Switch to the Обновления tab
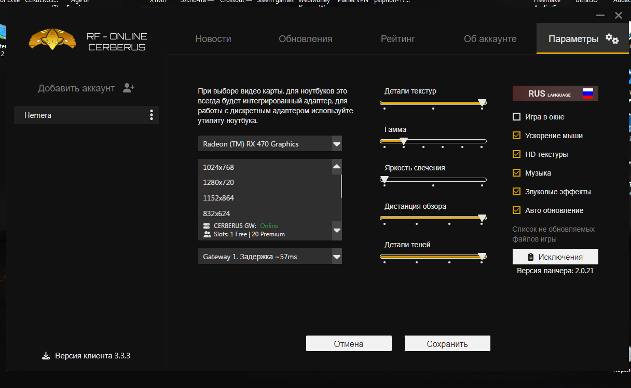 pyautogui.click(x=306, y=39)
